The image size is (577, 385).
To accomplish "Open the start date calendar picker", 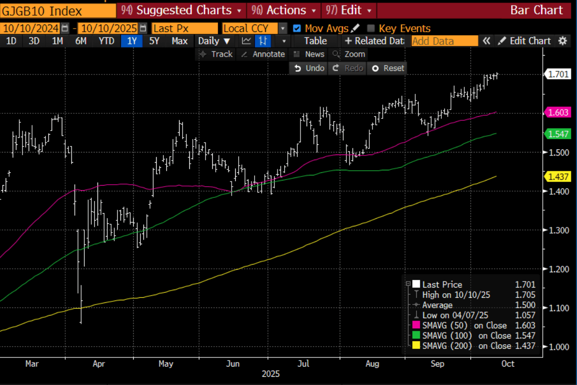I will click(x=65, y=29).
